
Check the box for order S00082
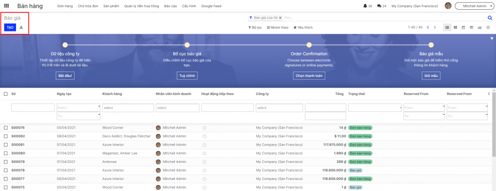(x=6, y=136)
